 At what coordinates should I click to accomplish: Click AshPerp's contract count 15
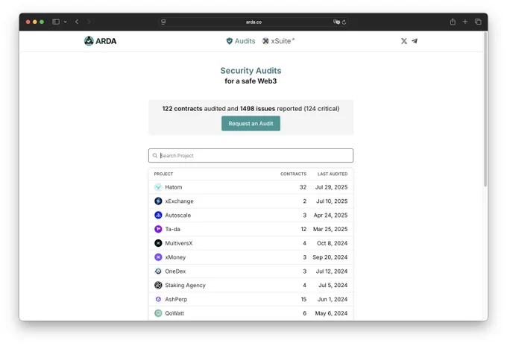[x=303, y=300]
